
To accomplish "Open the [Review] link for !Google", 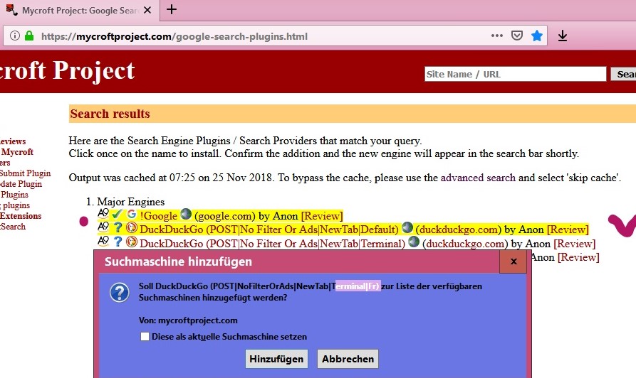I will click(x=322, y=216).
